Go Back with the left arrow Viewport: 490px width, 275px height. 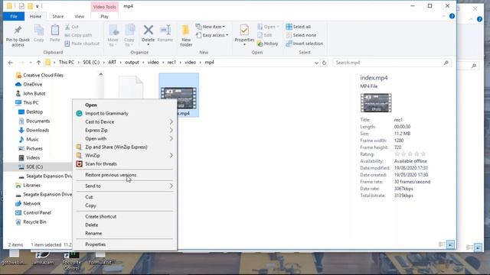pyautogui.click(x=10, y=63)
